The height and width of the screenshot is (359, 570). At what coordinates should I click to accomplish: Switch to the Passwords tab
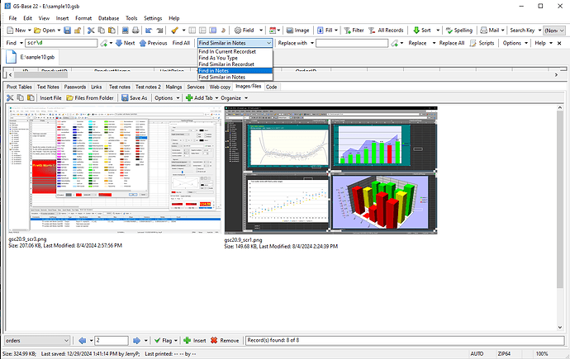(x=75, y=87)
